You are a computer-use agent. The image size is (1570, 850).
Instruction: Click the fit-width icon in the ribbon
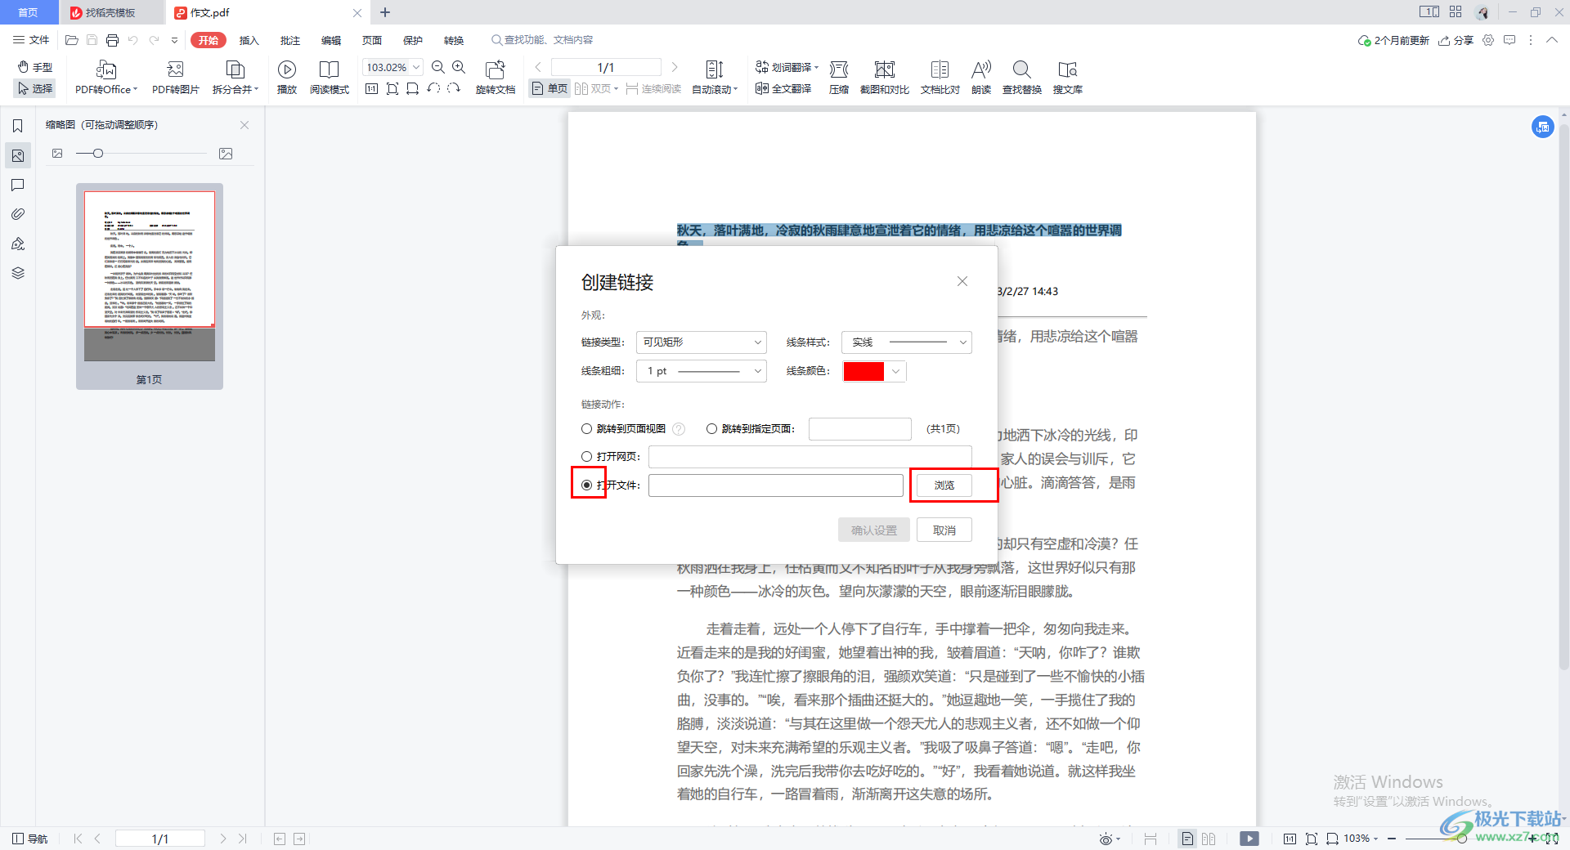click(413, 88)
